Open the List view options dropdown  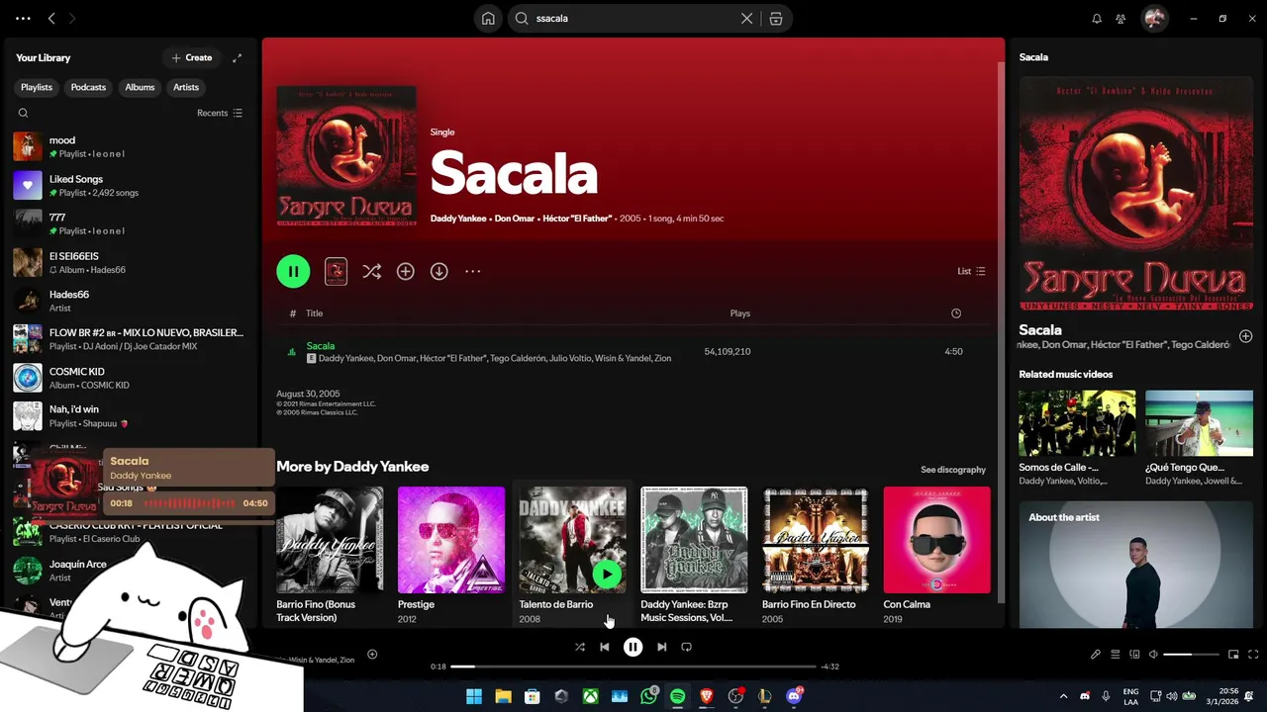tap(971, 271)
